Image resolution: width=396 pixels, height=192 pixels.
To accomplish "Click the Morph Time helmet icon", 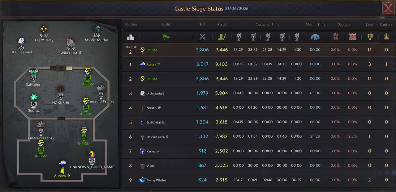I will point(315,37).
